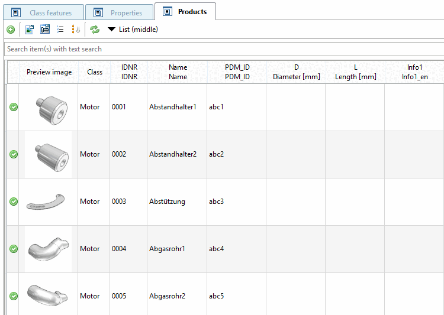
Task: Select the Abstandhalter2 preview thumbnail
Action: pyautogui.click(x=52, y=157)
